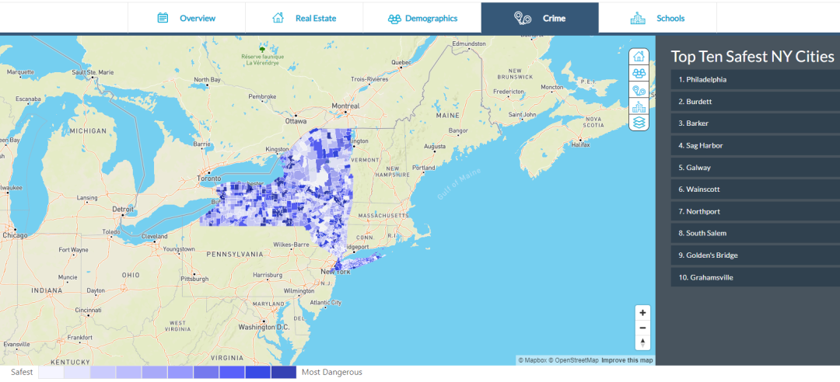The height and width of the screenshot is (382, 840).
Task: Open the real estate map layer house icon
Action: pyautogui.click(x=639, y=56)
